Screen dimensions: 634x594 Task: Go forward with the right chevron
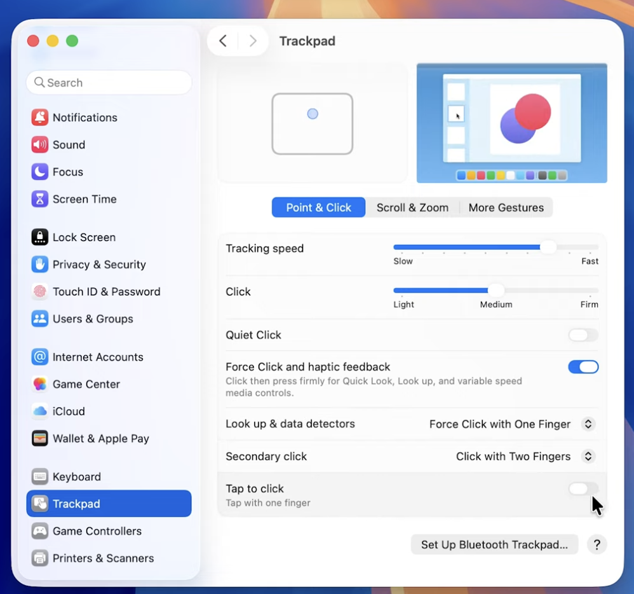253,41
